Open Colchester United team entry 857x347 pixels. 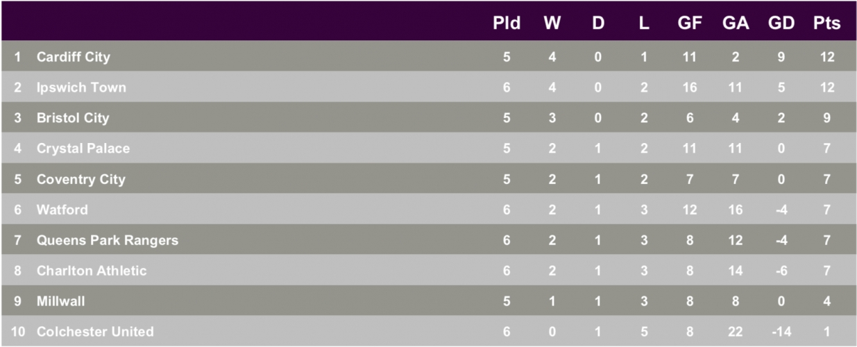[x=95, y=332]
